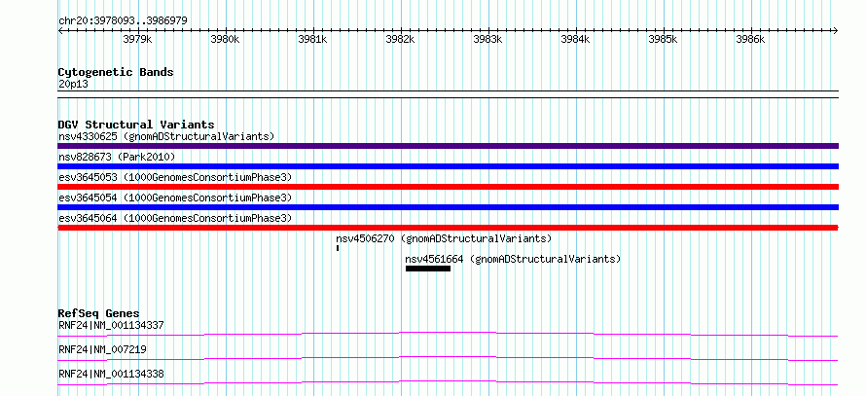Click the 3986k ruler tick label

750,39
